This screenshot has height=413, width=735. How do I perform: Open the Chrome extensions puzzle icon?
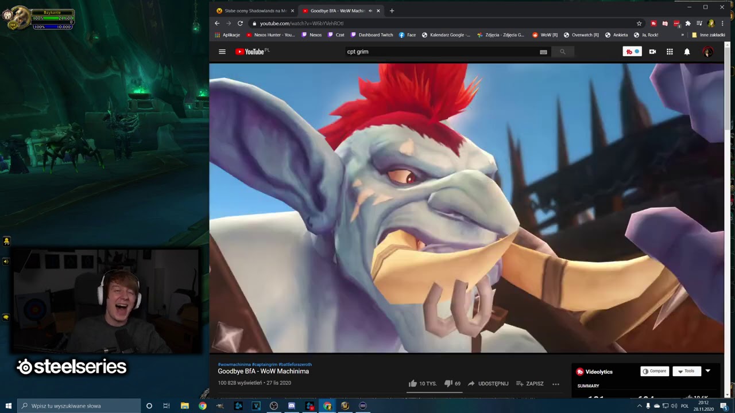(x=688, y=24)
